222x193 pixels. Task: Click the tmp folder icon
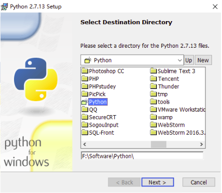153,94
